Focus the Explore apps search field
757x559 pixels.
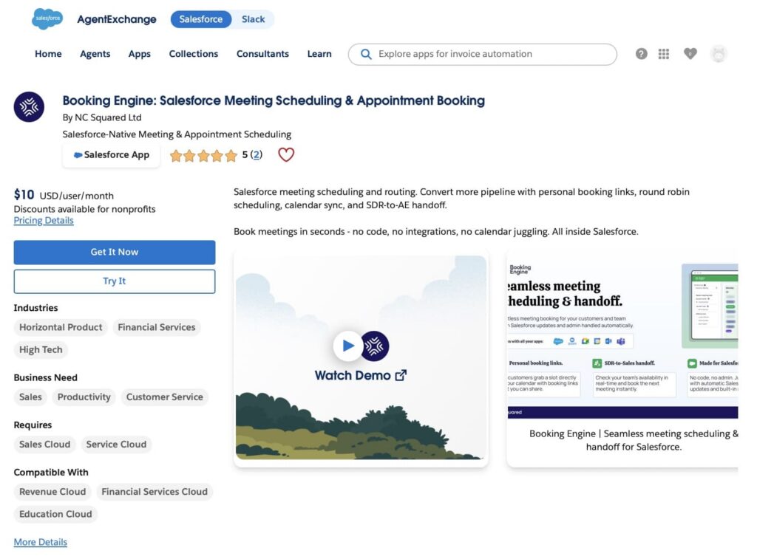(x=482, y=54)
